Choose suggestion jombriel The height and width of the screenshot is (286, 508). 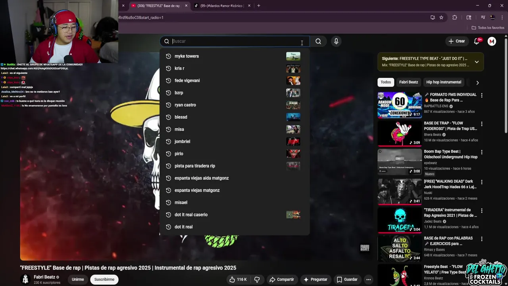coord(234,141)
